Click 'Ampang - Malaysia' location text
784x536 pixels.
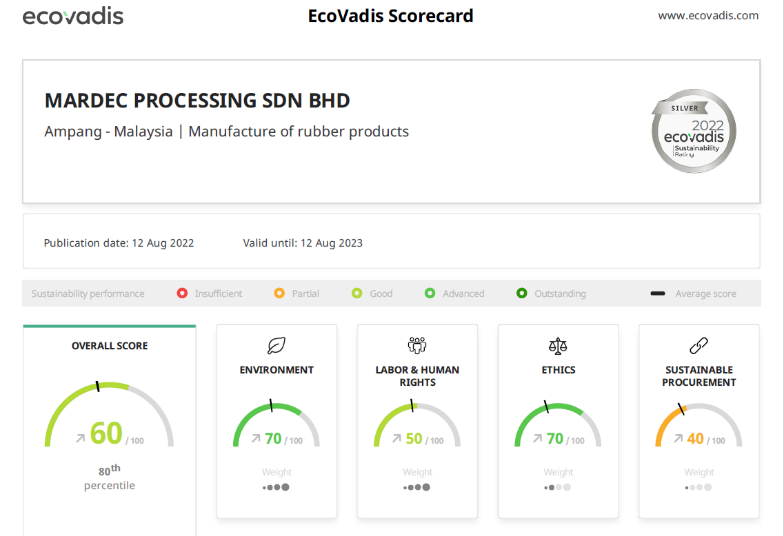click(x=108, y=132)
